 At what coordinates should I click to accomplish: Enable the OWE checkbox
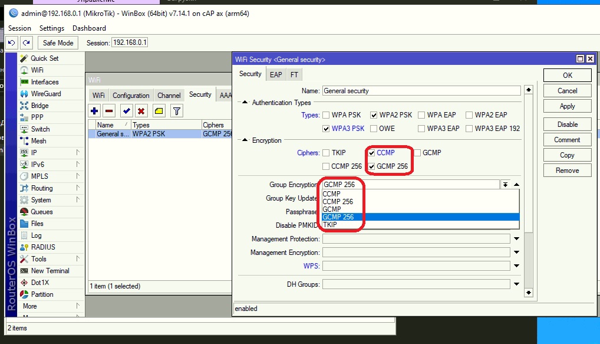[374, 129]
